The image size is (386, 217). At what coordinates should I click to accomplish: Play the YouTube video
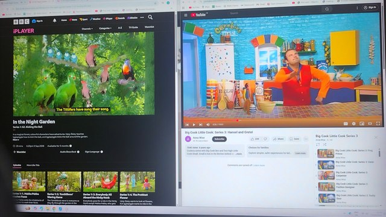coord(194,125)
